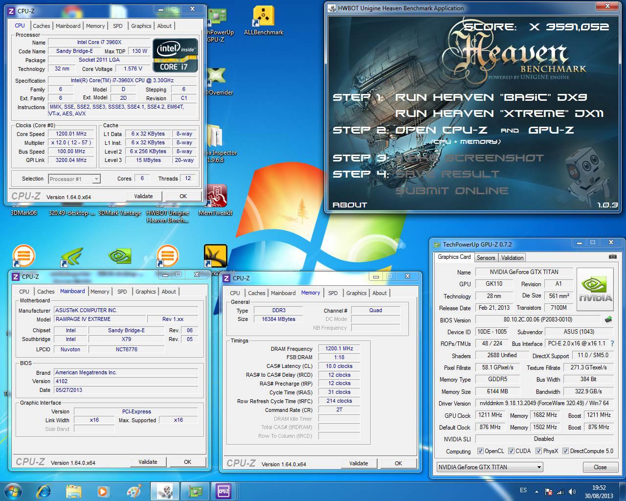Launch Internet Explorer from the taskbar
This screenshot has height=501, width=626.
click(x=44, y=491)
